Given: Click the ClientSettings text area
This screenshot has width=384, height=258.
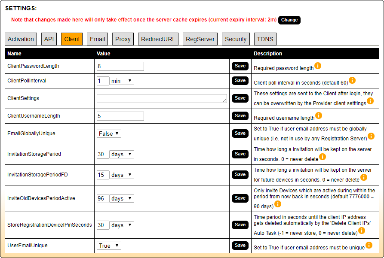Looking at the screenshot, I should coord(162,98).
